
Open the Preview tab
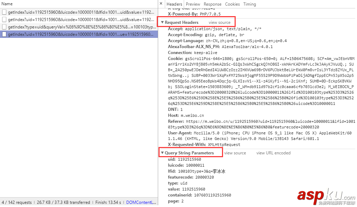pos(193,4)
